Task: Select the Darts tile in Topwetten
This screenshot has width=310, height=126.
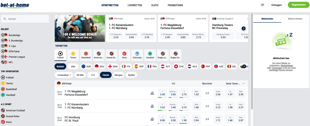Action: (x=124, y=55)
